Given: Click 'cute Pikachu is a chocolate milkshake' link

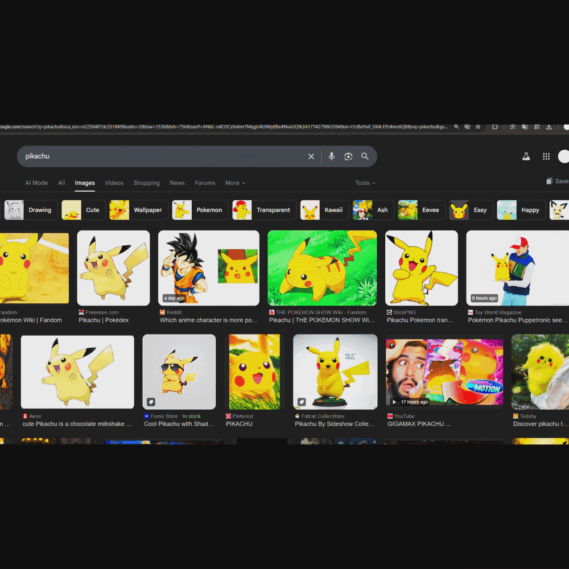Looking at the screenshot, I should point(77,424).
